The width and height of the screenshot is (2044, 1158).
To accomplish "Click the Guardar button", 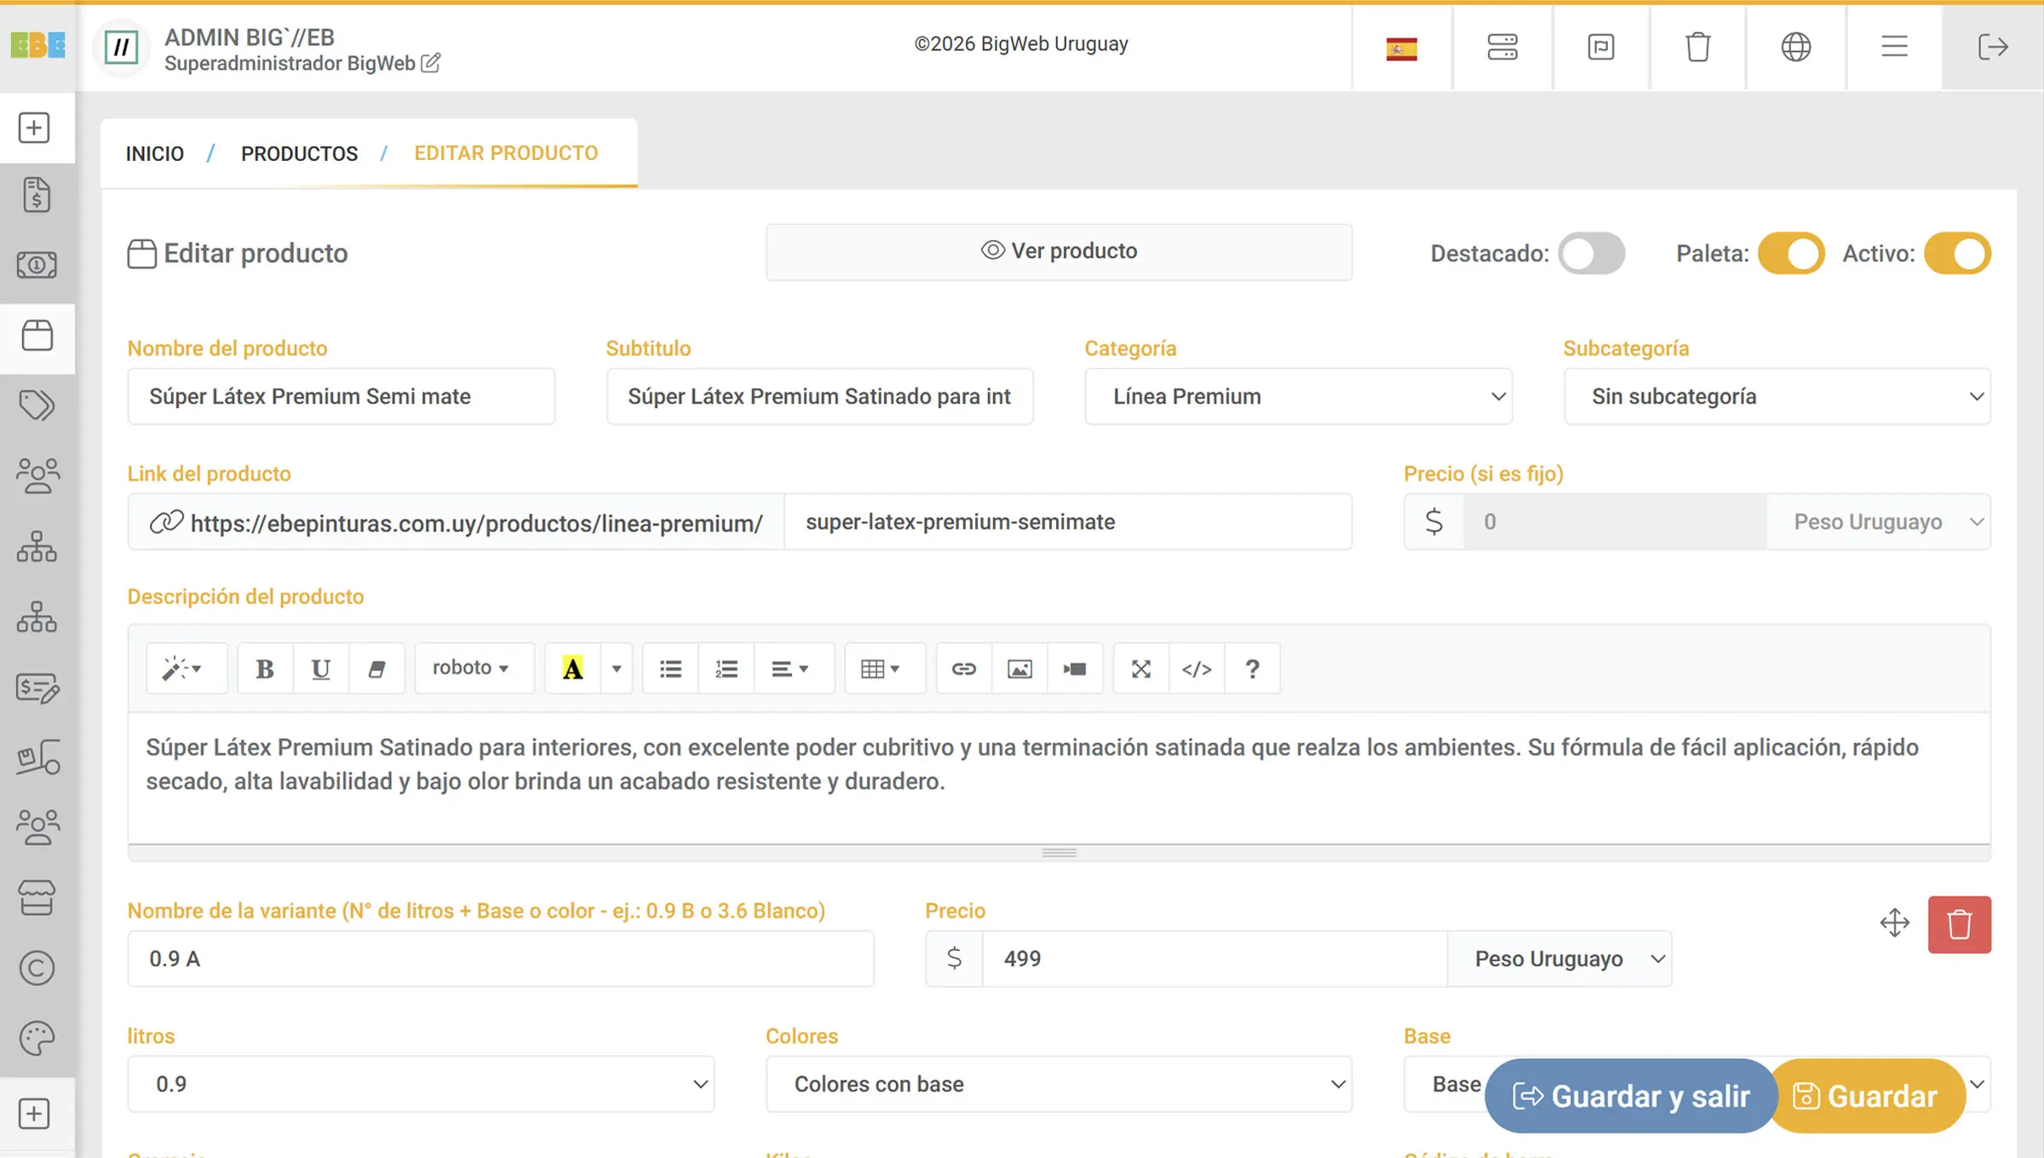I will [1867, 1096].
